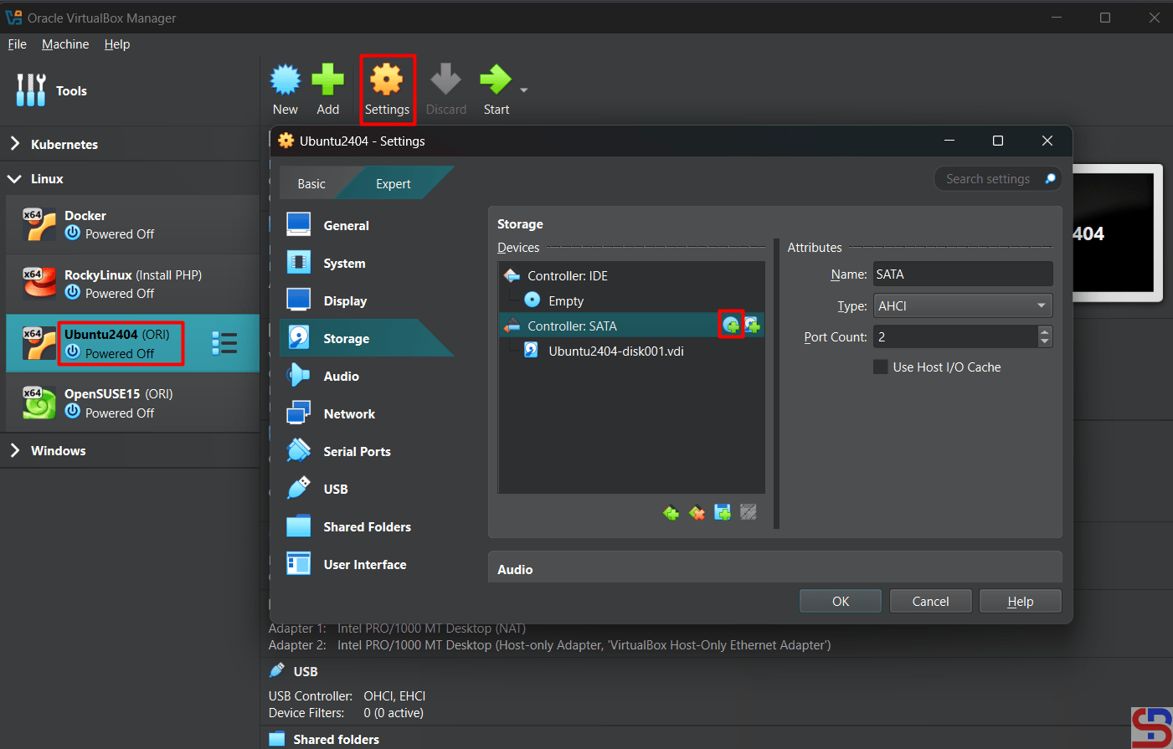Viewport: 1173px width, 749px height.
Task: Click the Cancel button
Action: click(930, 602)
